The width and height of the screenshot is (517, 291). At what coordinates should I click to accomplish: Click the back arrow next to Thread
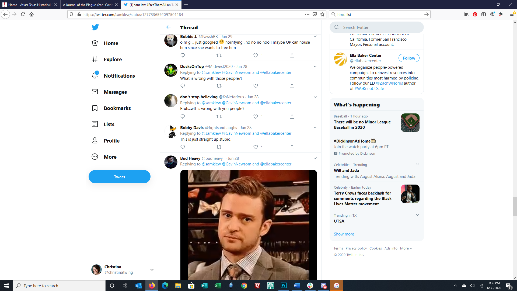point(169,27)
